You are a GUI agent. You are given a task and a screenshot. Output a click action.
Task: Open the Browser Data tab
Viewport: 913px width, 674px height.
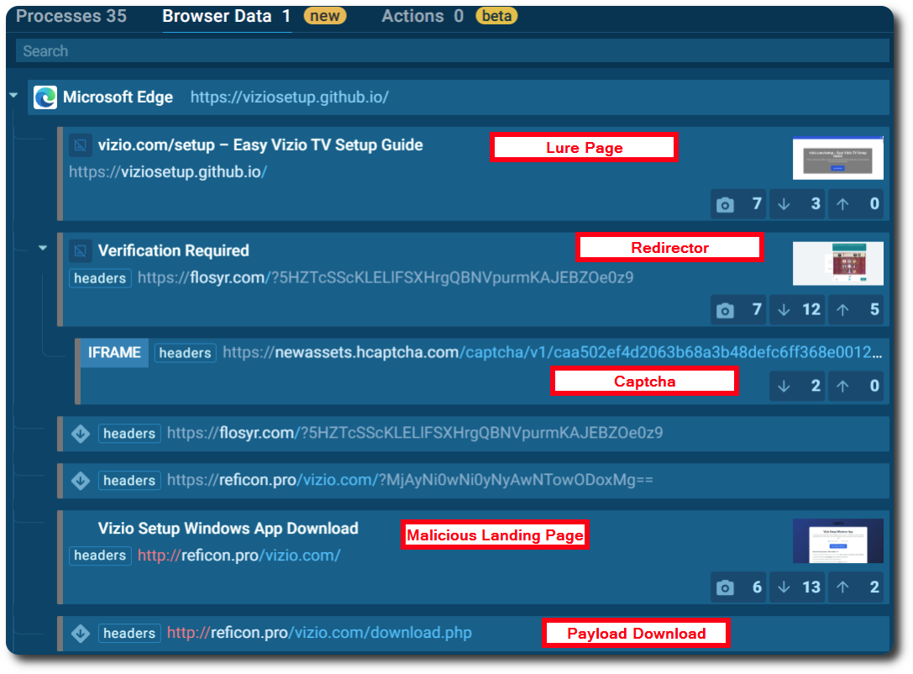[227, 16]
